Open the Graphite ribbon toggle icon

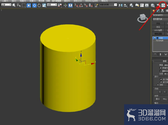coord(137,5)
